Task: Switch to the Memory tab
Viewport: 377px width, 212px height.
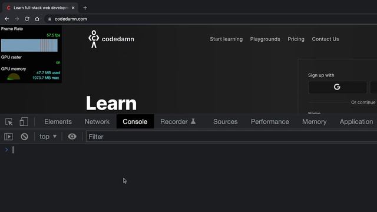Action: point(314,122)
